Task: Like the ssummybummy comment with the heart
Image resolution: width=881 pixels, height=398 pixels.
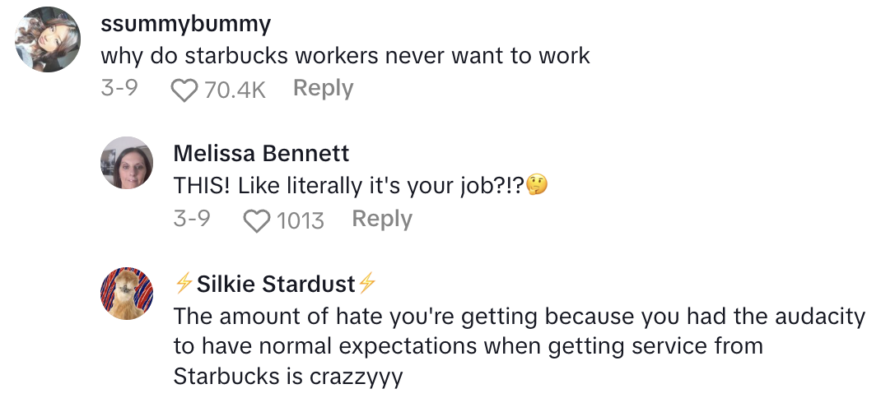Action: click(184, 90)
